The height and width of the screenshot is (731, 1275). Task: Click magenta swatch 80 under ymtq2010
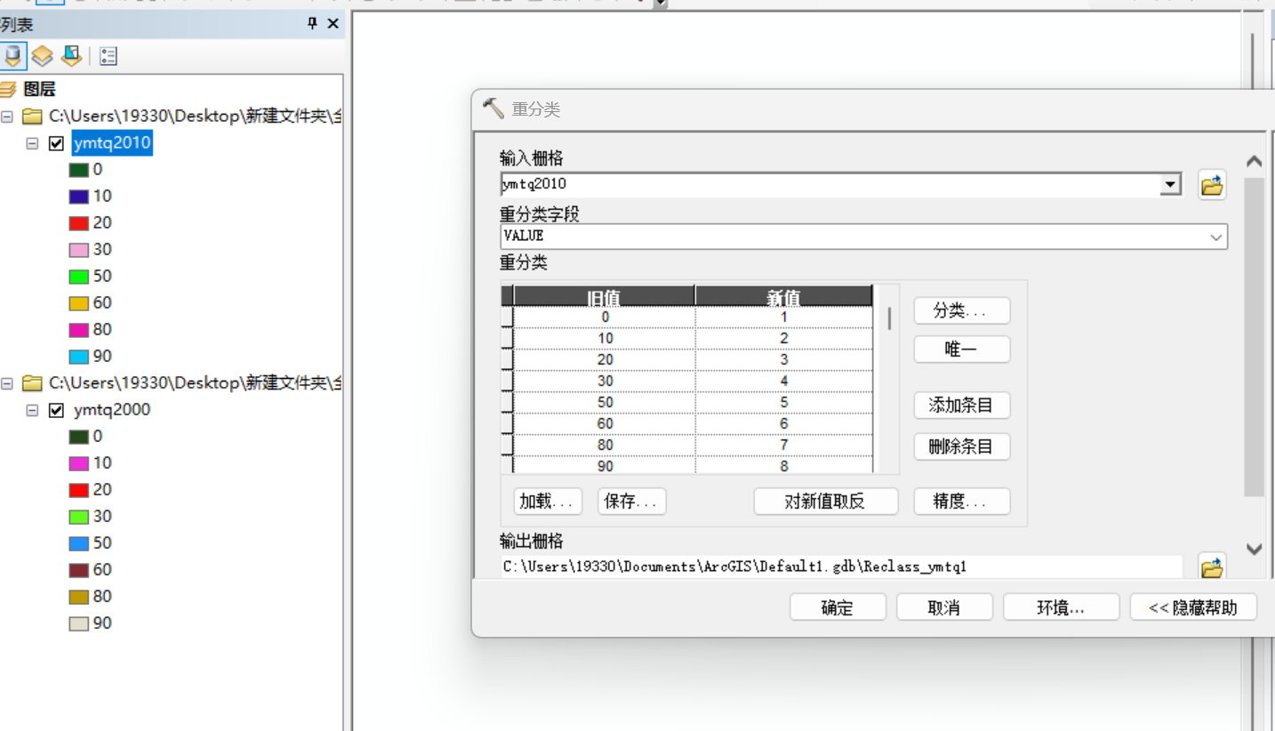click(79, 330)
